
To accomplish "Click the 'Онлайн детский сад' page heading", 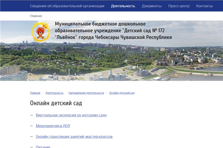I will click(56, 103).
